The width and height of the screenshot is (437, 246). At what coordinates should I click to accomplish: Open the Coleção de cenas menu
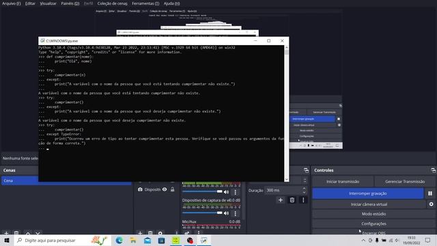[x=112, y=3]
